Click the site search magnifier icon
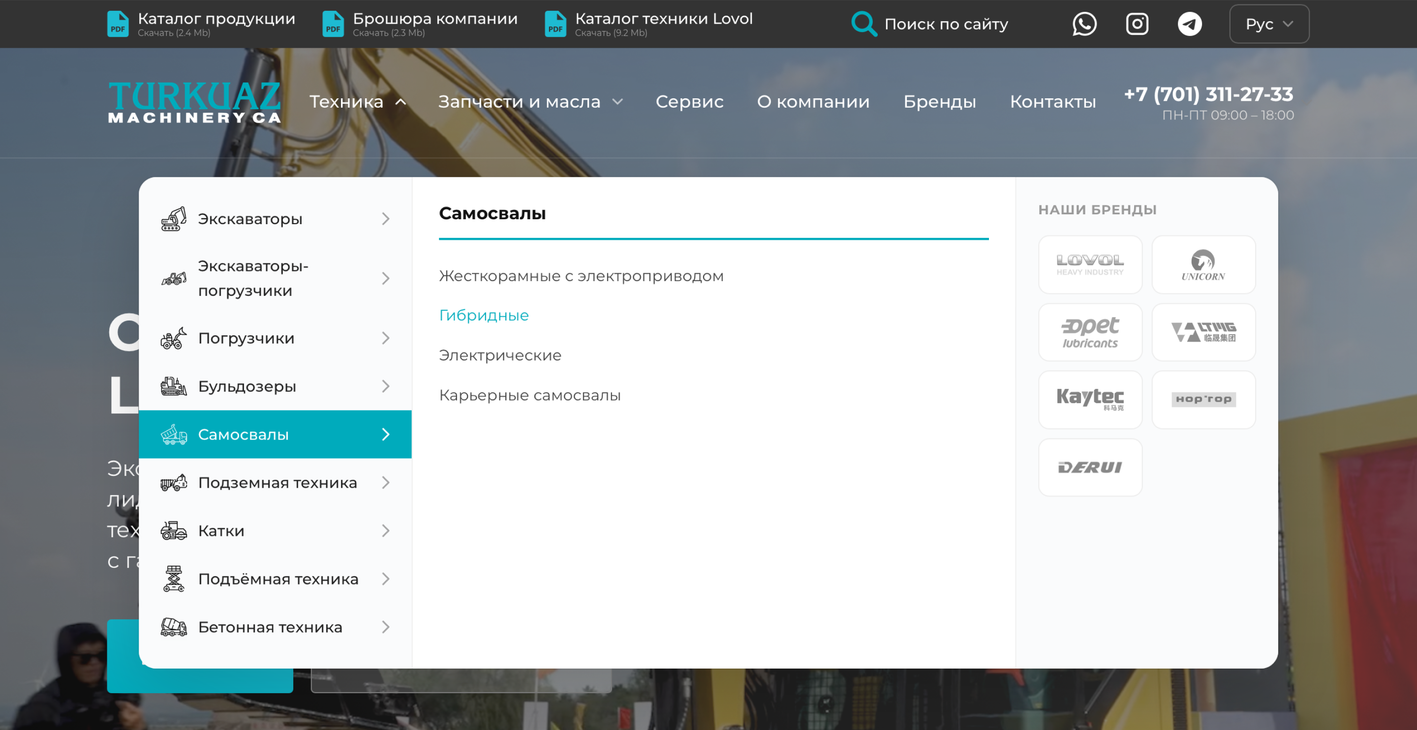The width and height of the screenshot is (1417, 730). click(x=863, y=24)
